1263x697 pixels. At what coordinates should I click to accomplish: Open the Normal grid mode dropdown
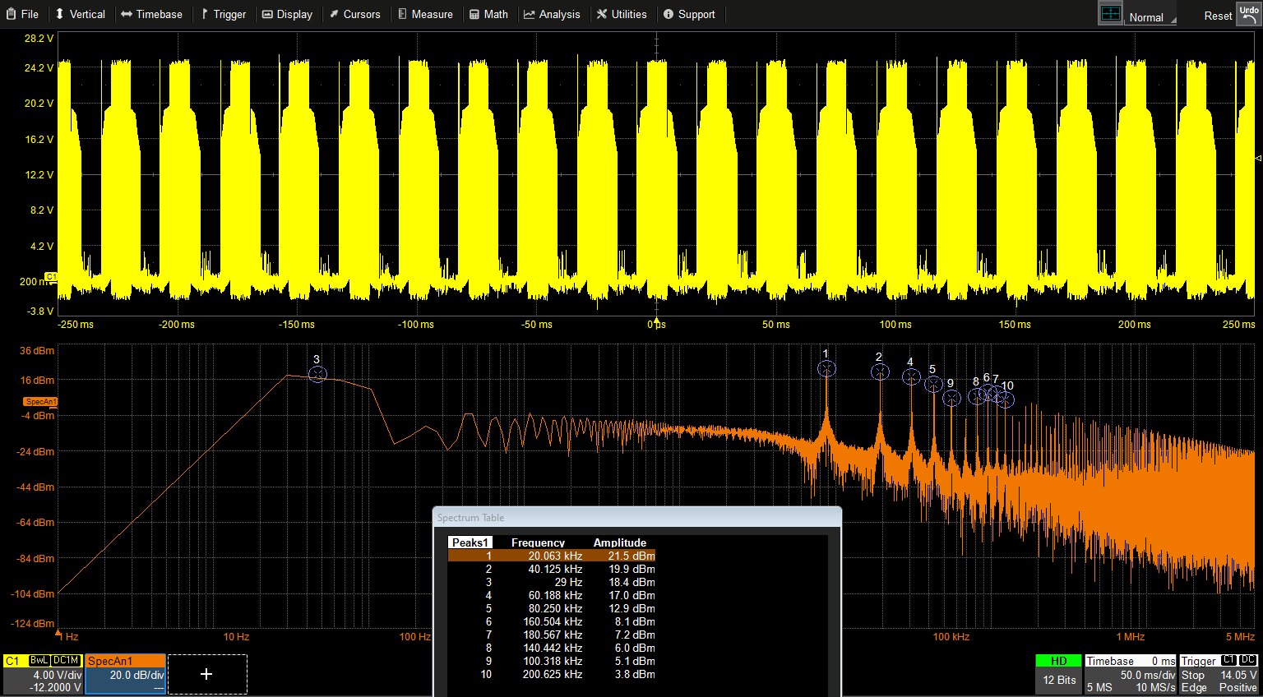coord(1150,15)
